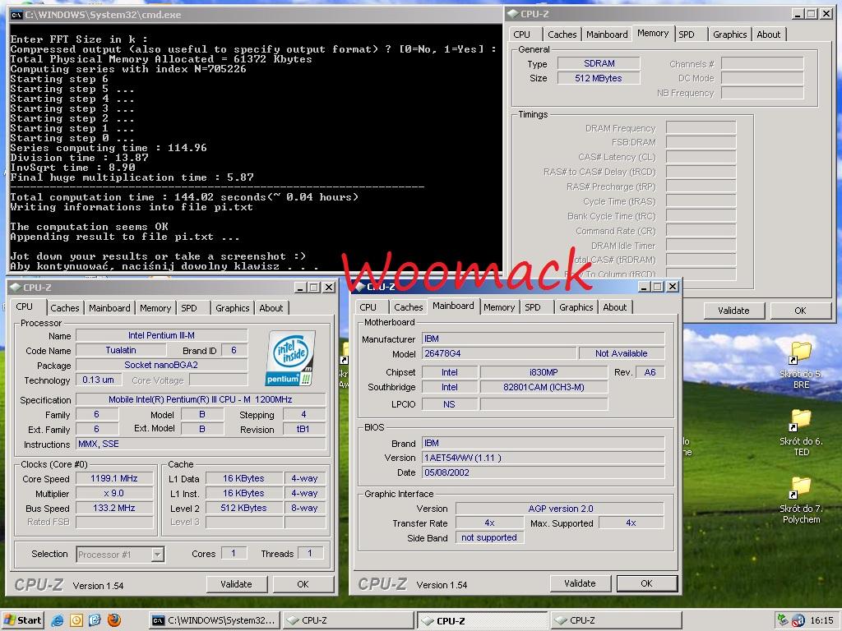Click OK in the CPU window

(303, 584)
